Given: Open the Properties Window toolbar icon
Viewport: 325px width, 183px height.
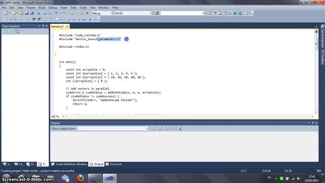Looking at the screenshot, I should (214, 13).
